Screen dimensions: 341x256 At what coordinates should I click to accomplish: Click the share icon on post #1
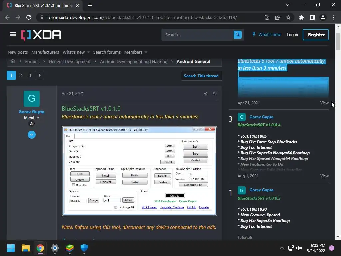[206, 94]
